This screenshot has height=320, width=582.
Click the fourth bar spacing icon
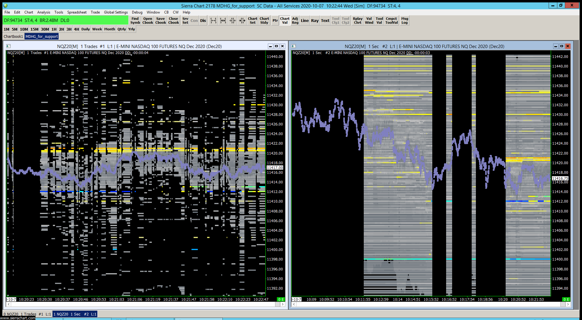click(x=242, y=20)
